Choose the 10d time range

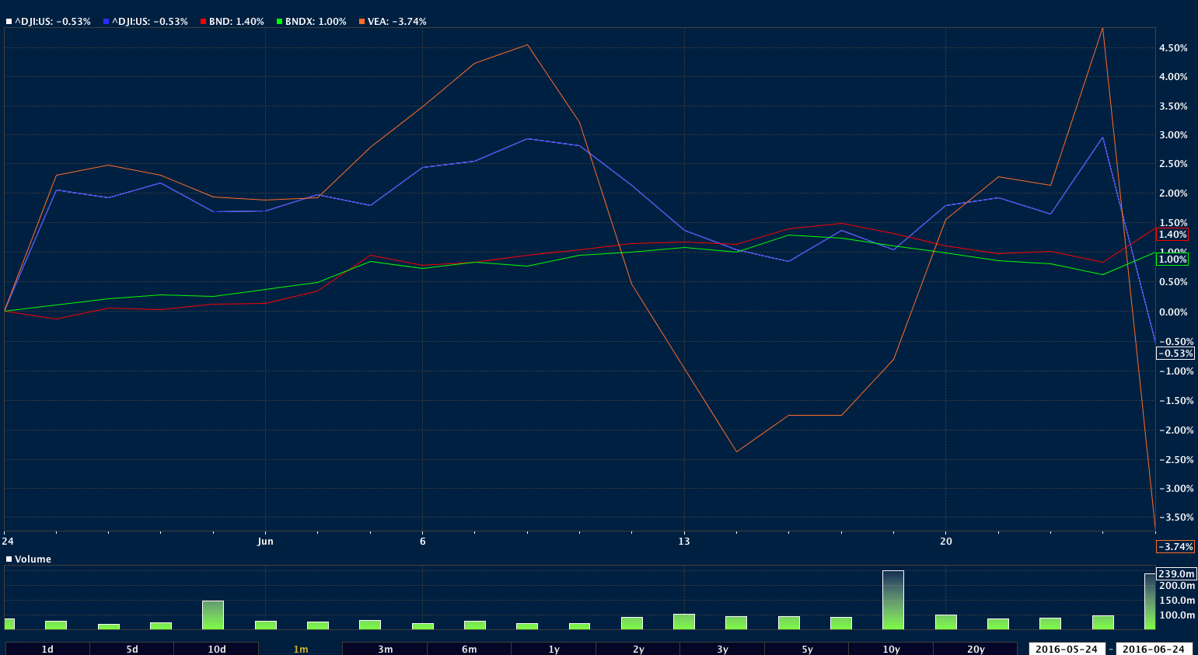[216, 649]
